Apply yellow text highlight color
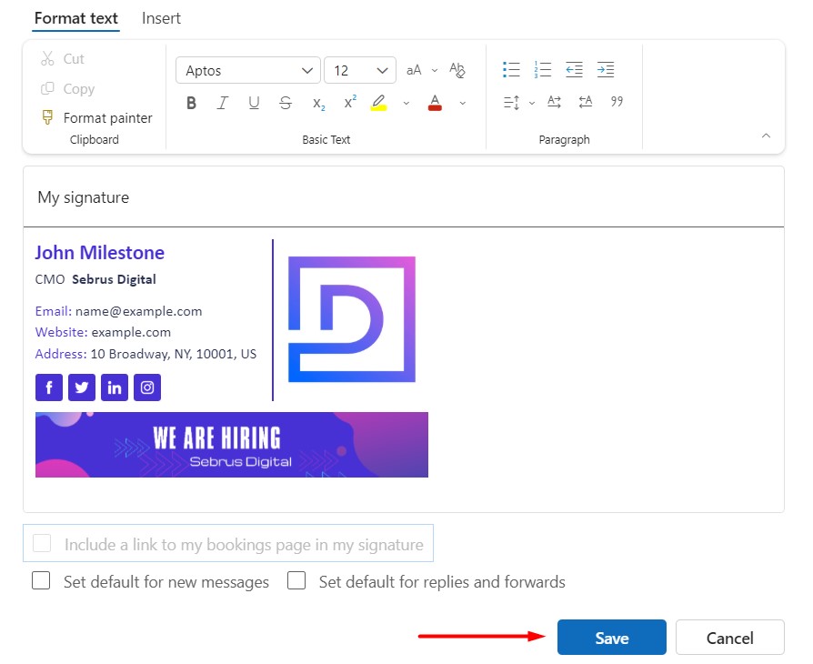The image size is (813, 664). pyautogui.click(x=379, y=103)
